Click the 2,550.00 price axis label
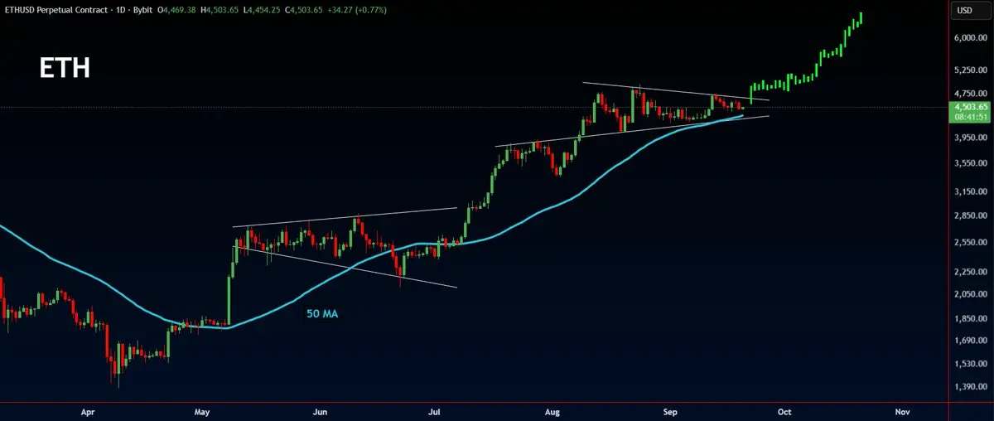Viewport: 994px width, 421px height. point(971,243)
